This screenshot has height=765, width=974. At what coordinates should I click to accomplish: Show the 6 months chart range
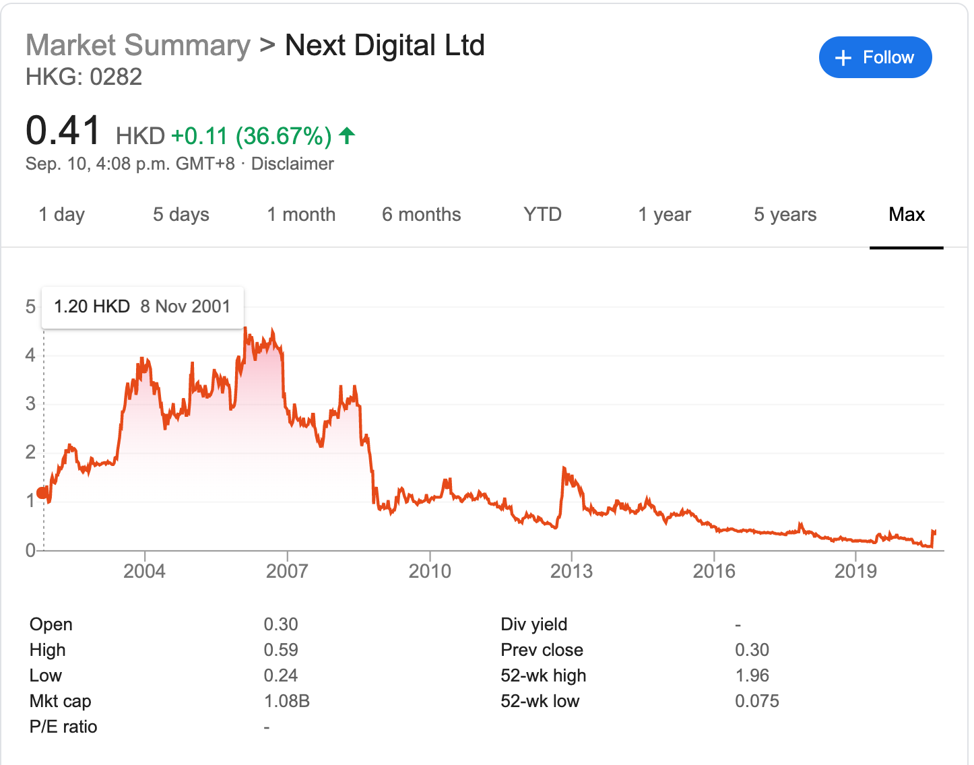(421, 215)
